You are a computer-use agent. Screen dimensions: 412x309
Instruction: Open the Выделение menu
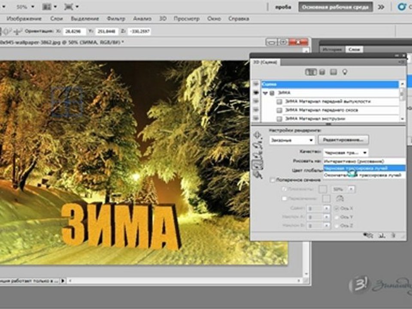pos(85,18)
